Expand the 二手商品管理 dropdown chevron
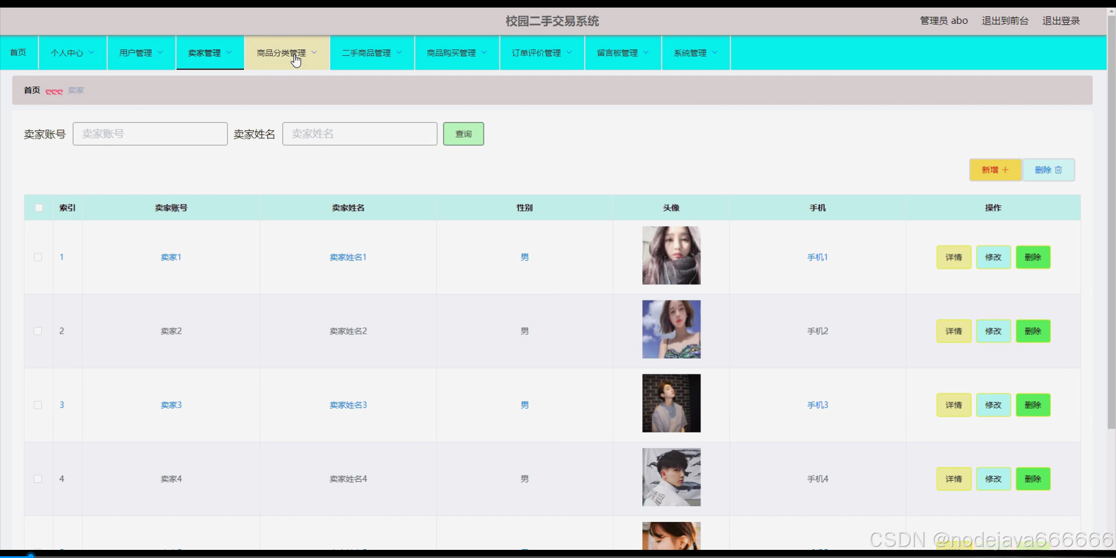This screenshot has width=1116, height=558. [x=399, y=52]
